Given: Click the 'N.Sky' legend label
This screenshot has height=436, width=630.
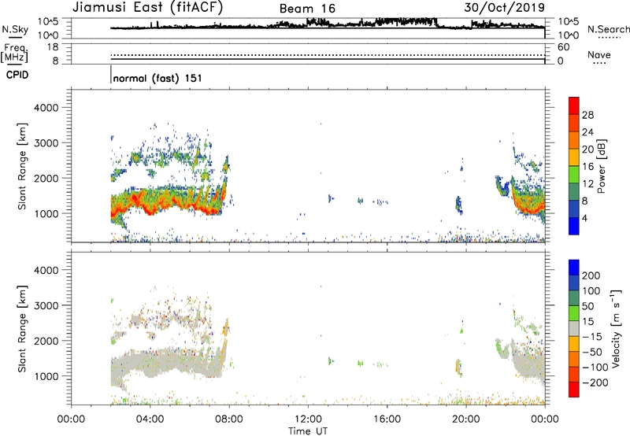Looking at the screenshot, I should pos(15,29).
